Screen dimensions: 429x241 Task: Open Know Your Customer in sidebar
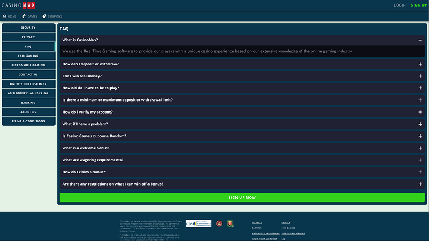pyautogui.click(x=29, y=84)
